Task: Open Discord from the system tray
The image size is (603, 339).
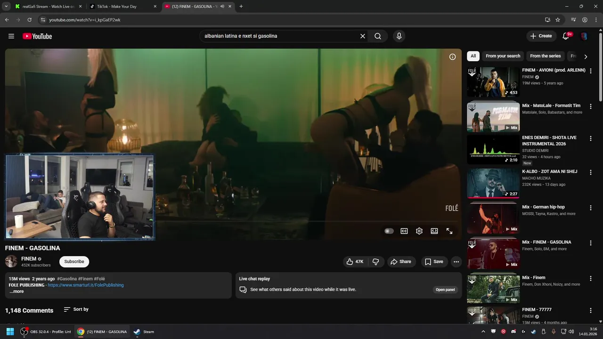Action: (x=513, y=331)
